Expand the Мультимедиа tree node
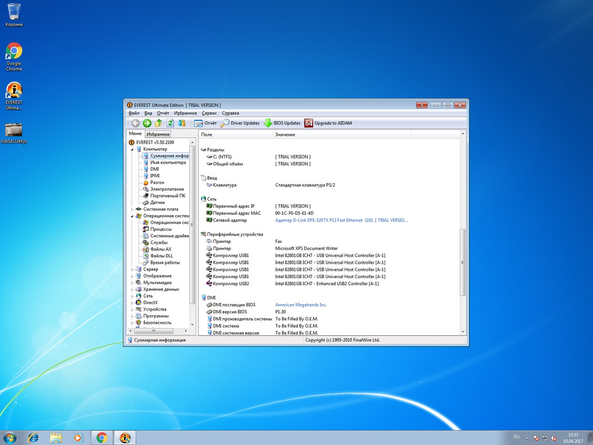The width and height of the screenshot is (593, 445). point(132,283)
